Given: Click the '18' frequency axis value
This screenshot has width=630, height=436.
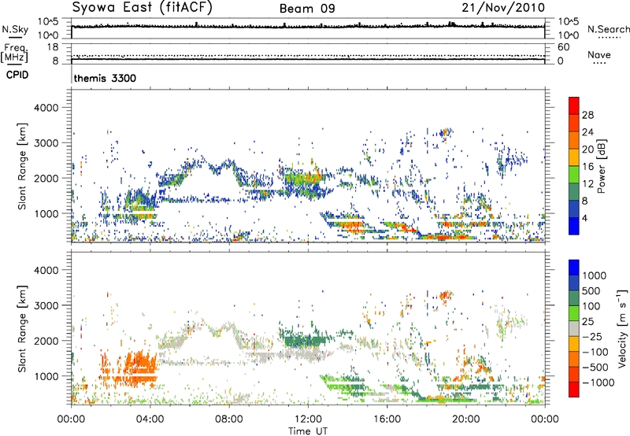Looking at the screenshot, I should (53, 47).
